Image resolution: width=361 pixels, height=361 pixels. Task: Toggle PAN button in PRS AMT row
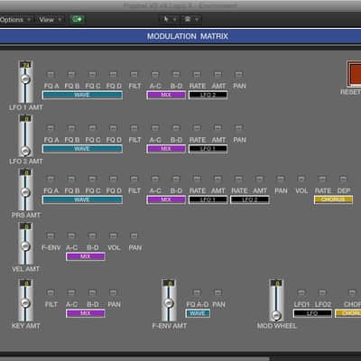(281, 179)
